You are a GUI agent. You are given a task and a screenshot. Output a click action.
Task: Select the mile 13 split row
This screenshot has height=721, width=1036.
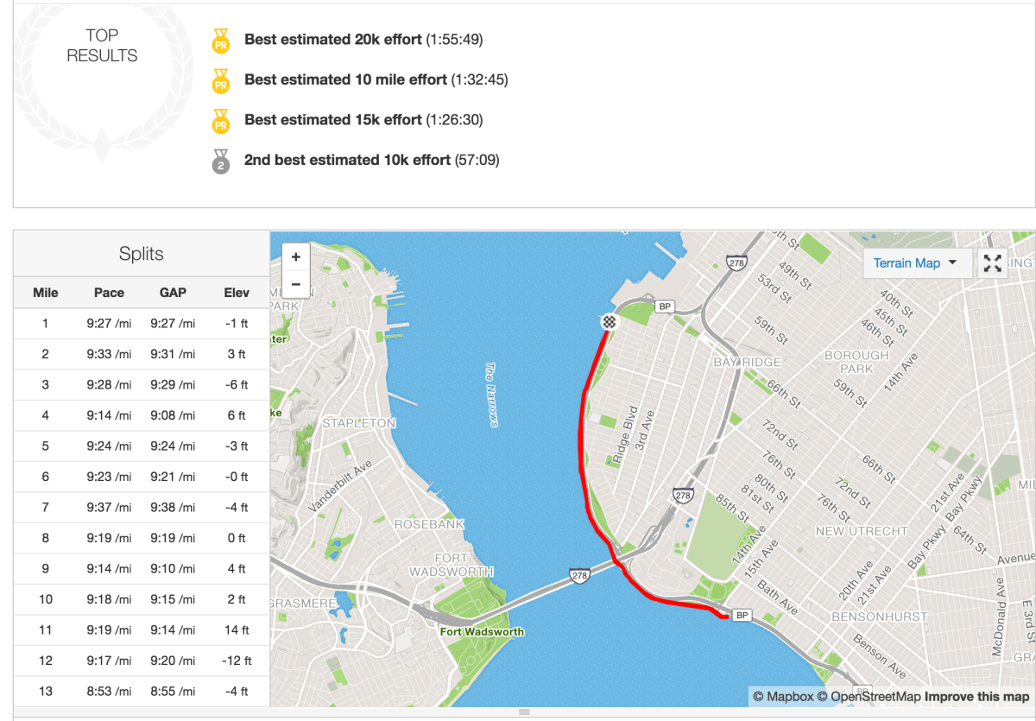(x=141, y=692)
